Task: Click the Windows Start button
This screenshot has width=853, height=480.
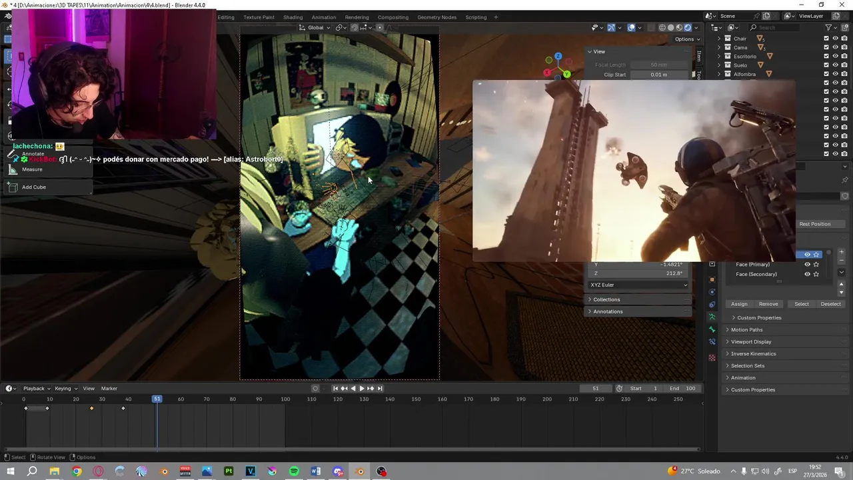Action: pos(11,471)
